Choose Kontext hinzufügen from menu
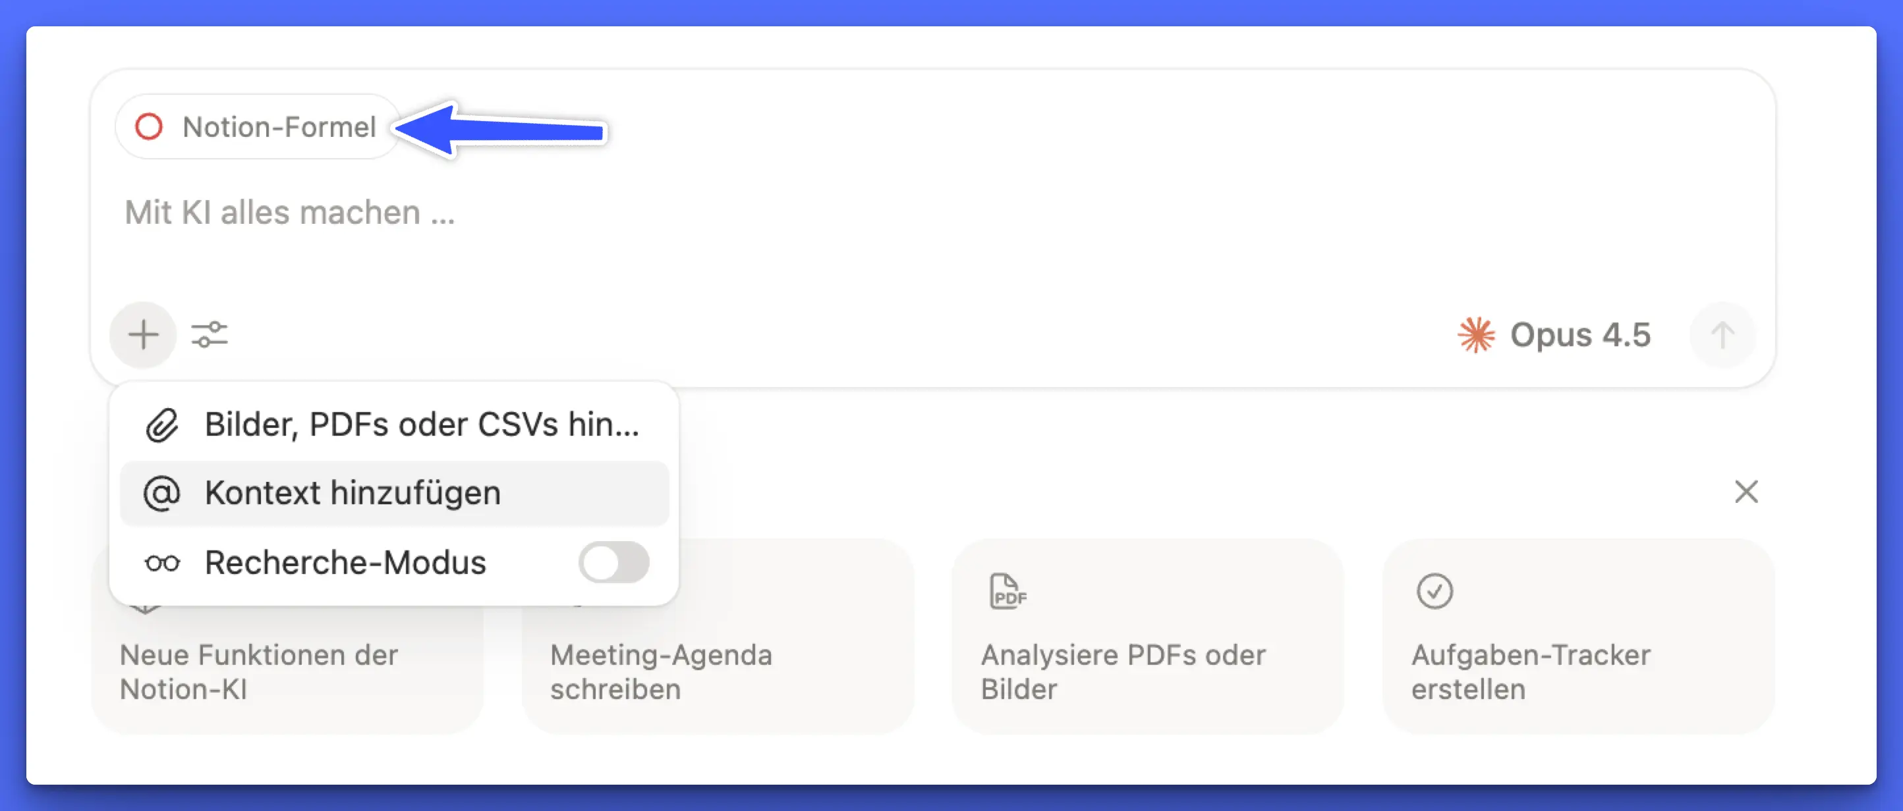Image resolution: width=1903 pixels, height=811 pixels. [x=353, y=493]
